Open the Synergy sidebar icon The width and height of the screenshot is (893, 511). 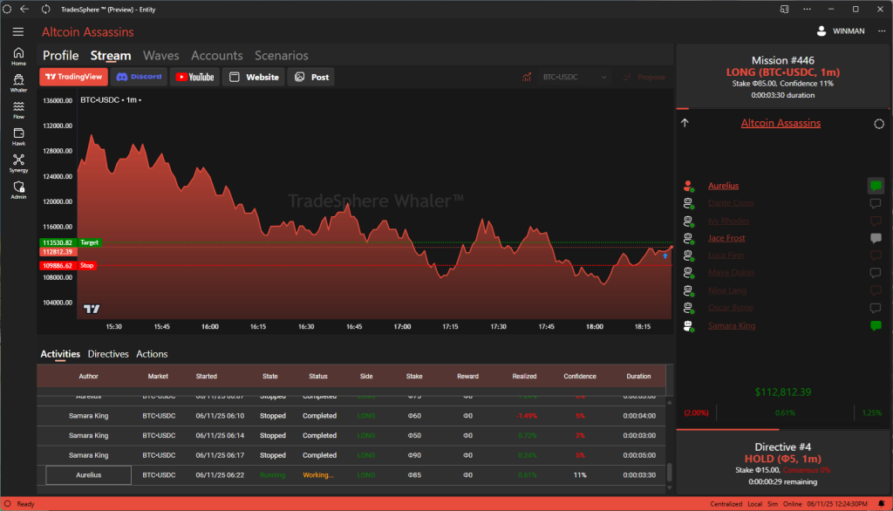[18, 162]
